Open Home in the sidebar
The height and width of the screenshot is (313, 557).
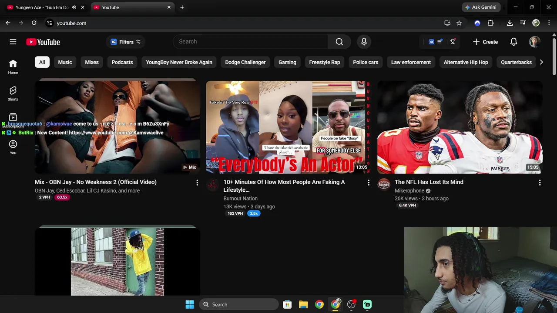(x=13, y=67)
